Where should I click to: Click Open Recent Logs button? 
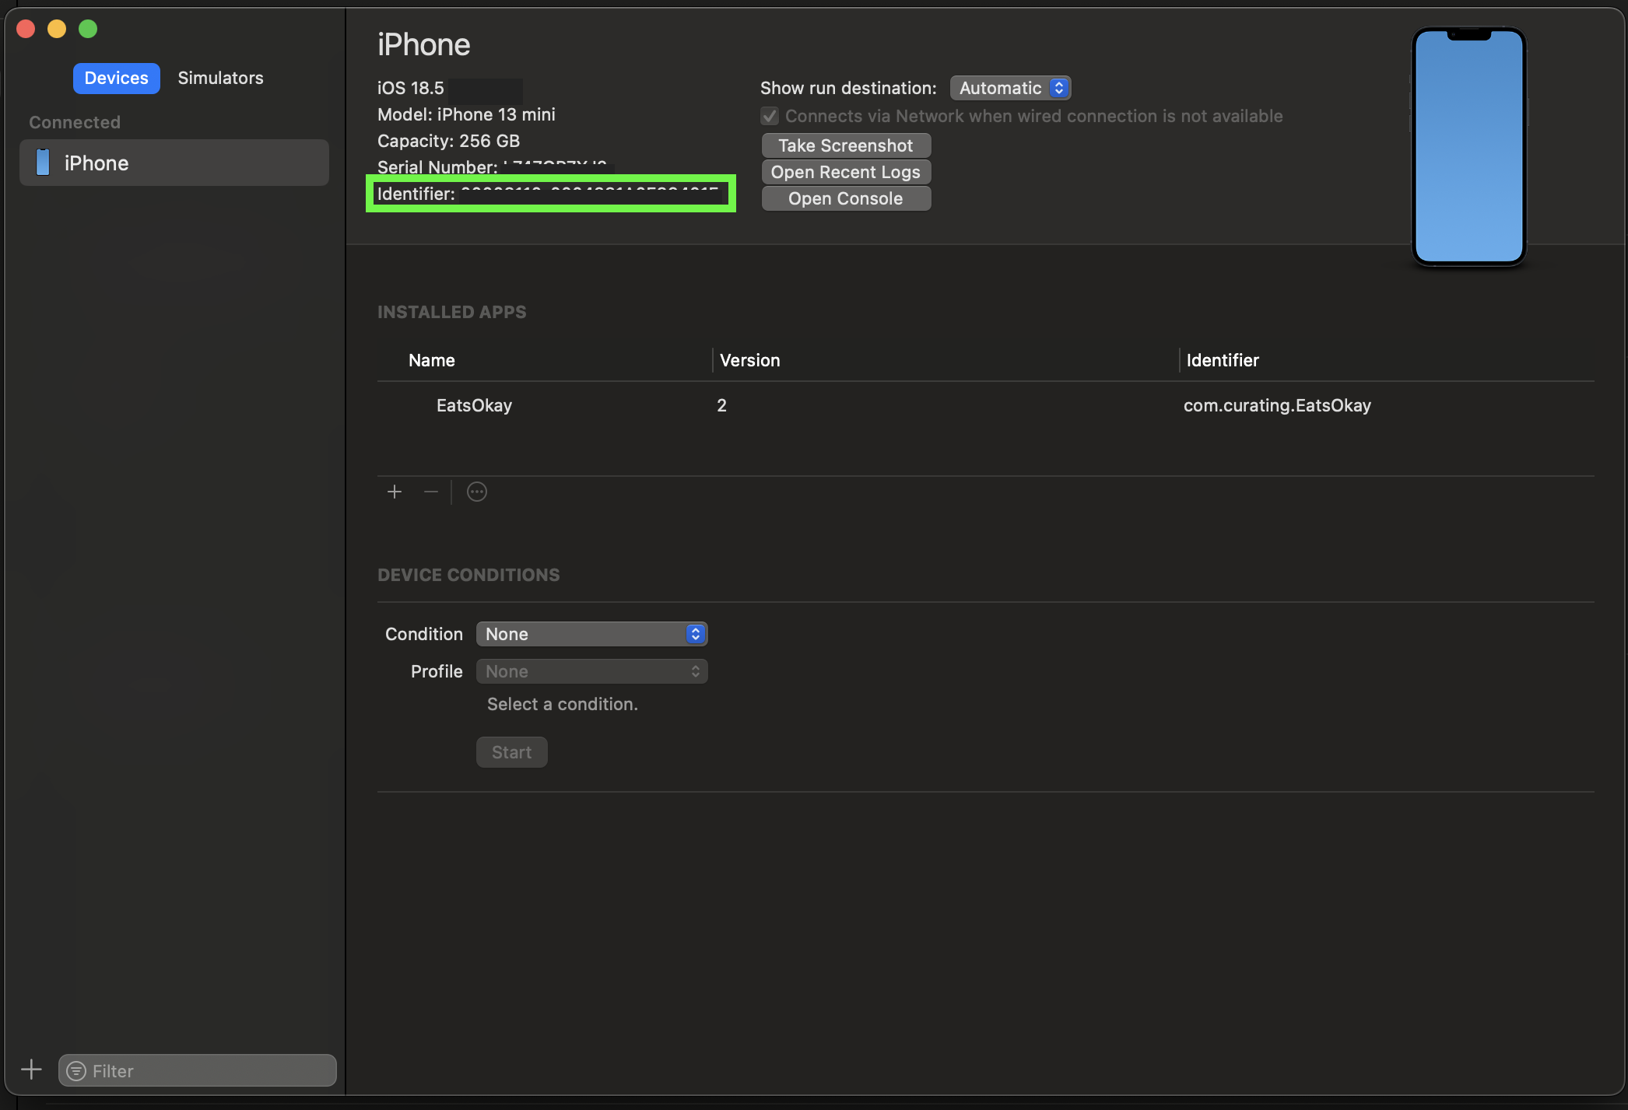[846, 172]
